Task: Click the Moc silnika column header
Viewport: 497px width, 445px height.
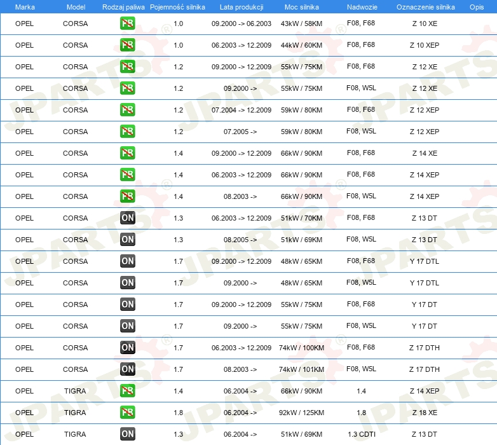Action: pos(301,7)
